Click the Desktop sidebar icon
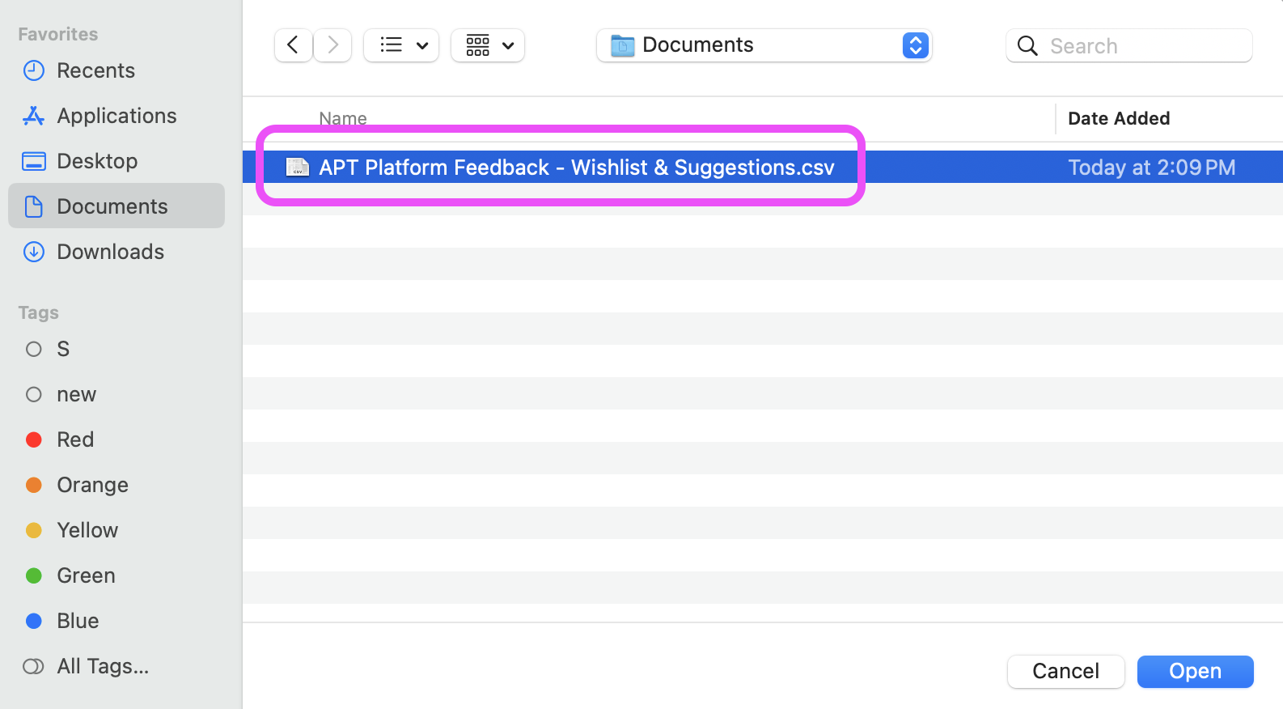The image size is (1283, 709). coord(34,161)
